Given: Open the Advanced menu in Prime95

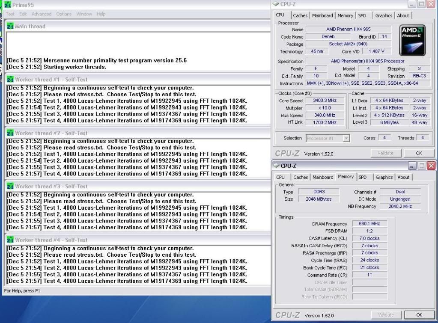Looking at the screenshot, I should (42, 14).
